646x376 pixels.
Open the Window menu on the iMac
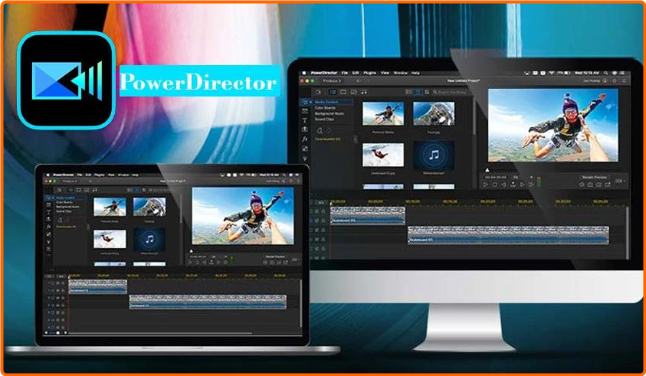(x=401, y=73)
